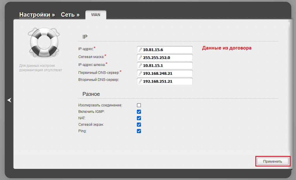The width and height of the screenshot is (296, 180).
Task: Click the secondary DNS field 192.168.251.21
Action: pos(167,81)
